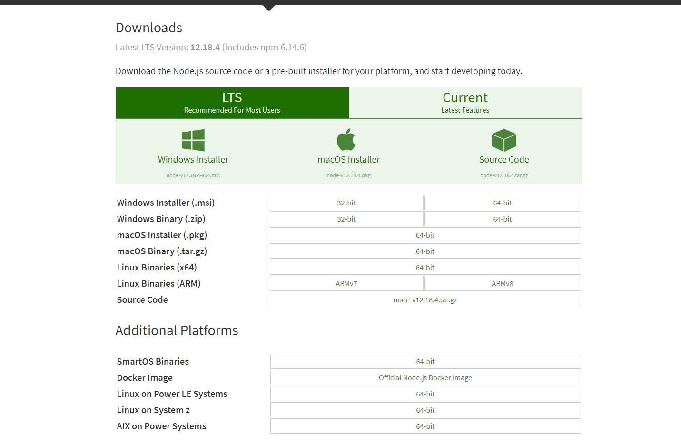The width and height of the screenshot is (681, 444).
Task: Download ARMv7 Linux Binaries
Action: (346, 283)
